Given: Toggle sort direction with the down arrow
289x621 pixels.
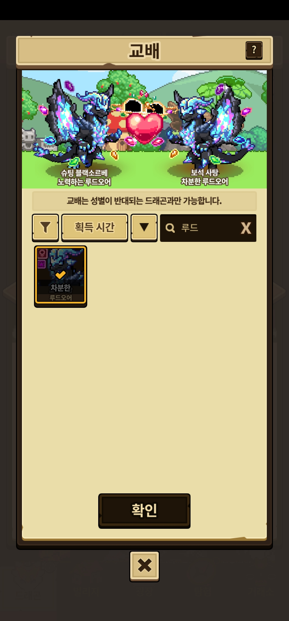Looking at the screenshot, I should [144, 228].
